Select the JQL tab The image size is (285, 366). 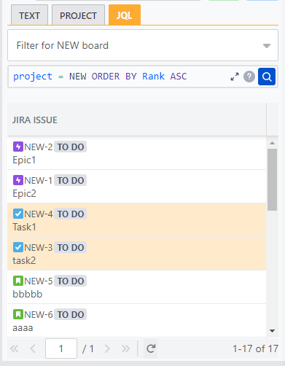pyautogui.click(x=125, y=15)
